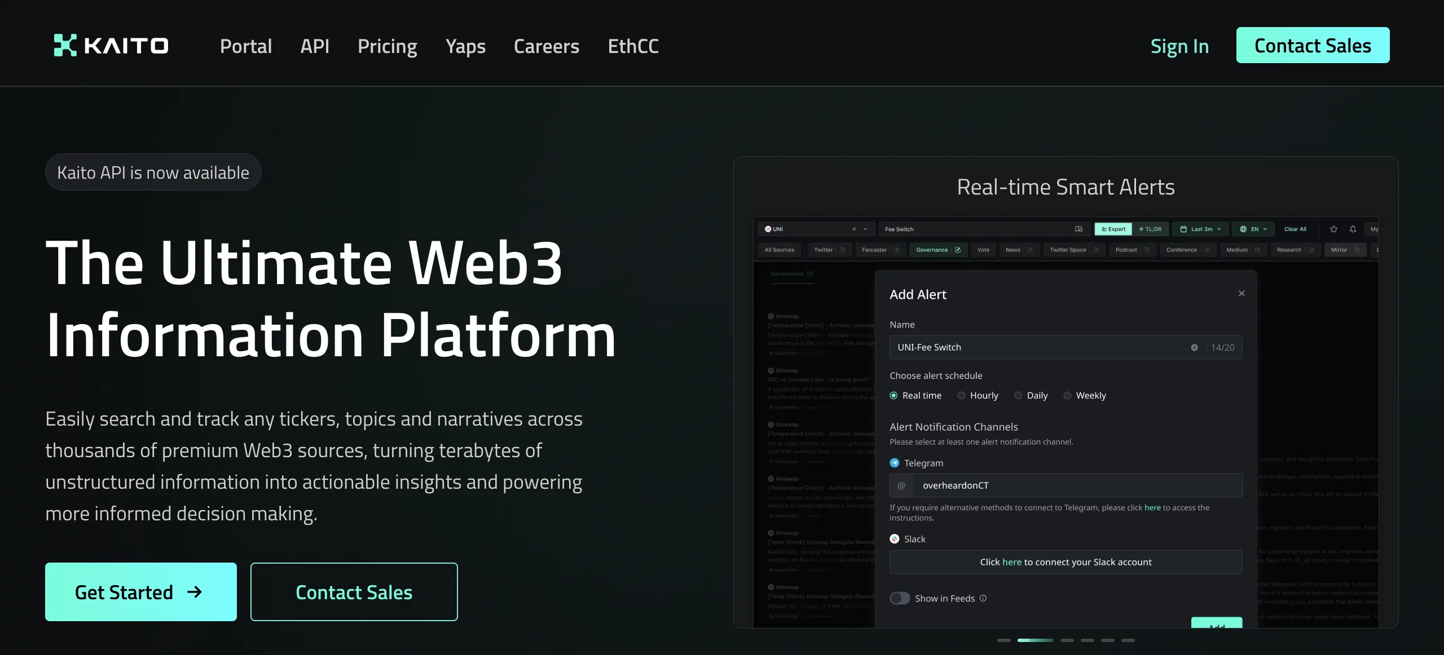This screenshot has width=1444, height=655.
Task: Toggle the Show in Feeds switch
Action: pos(900,598)
